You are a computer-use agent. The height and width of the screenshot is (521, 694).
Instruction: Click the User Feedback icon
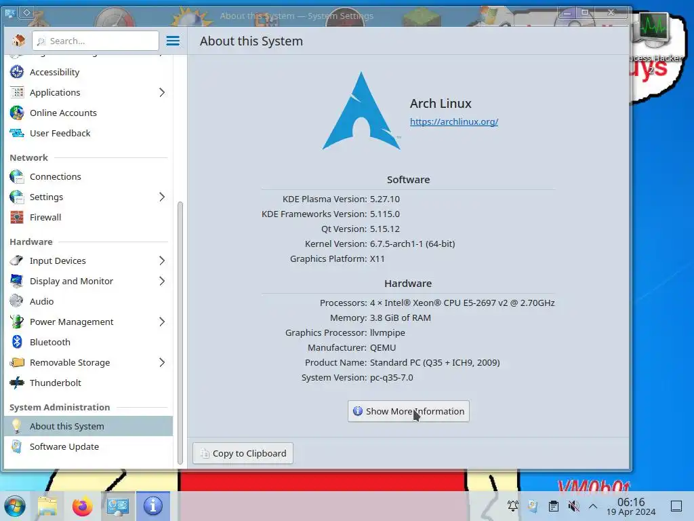point(17,133)
